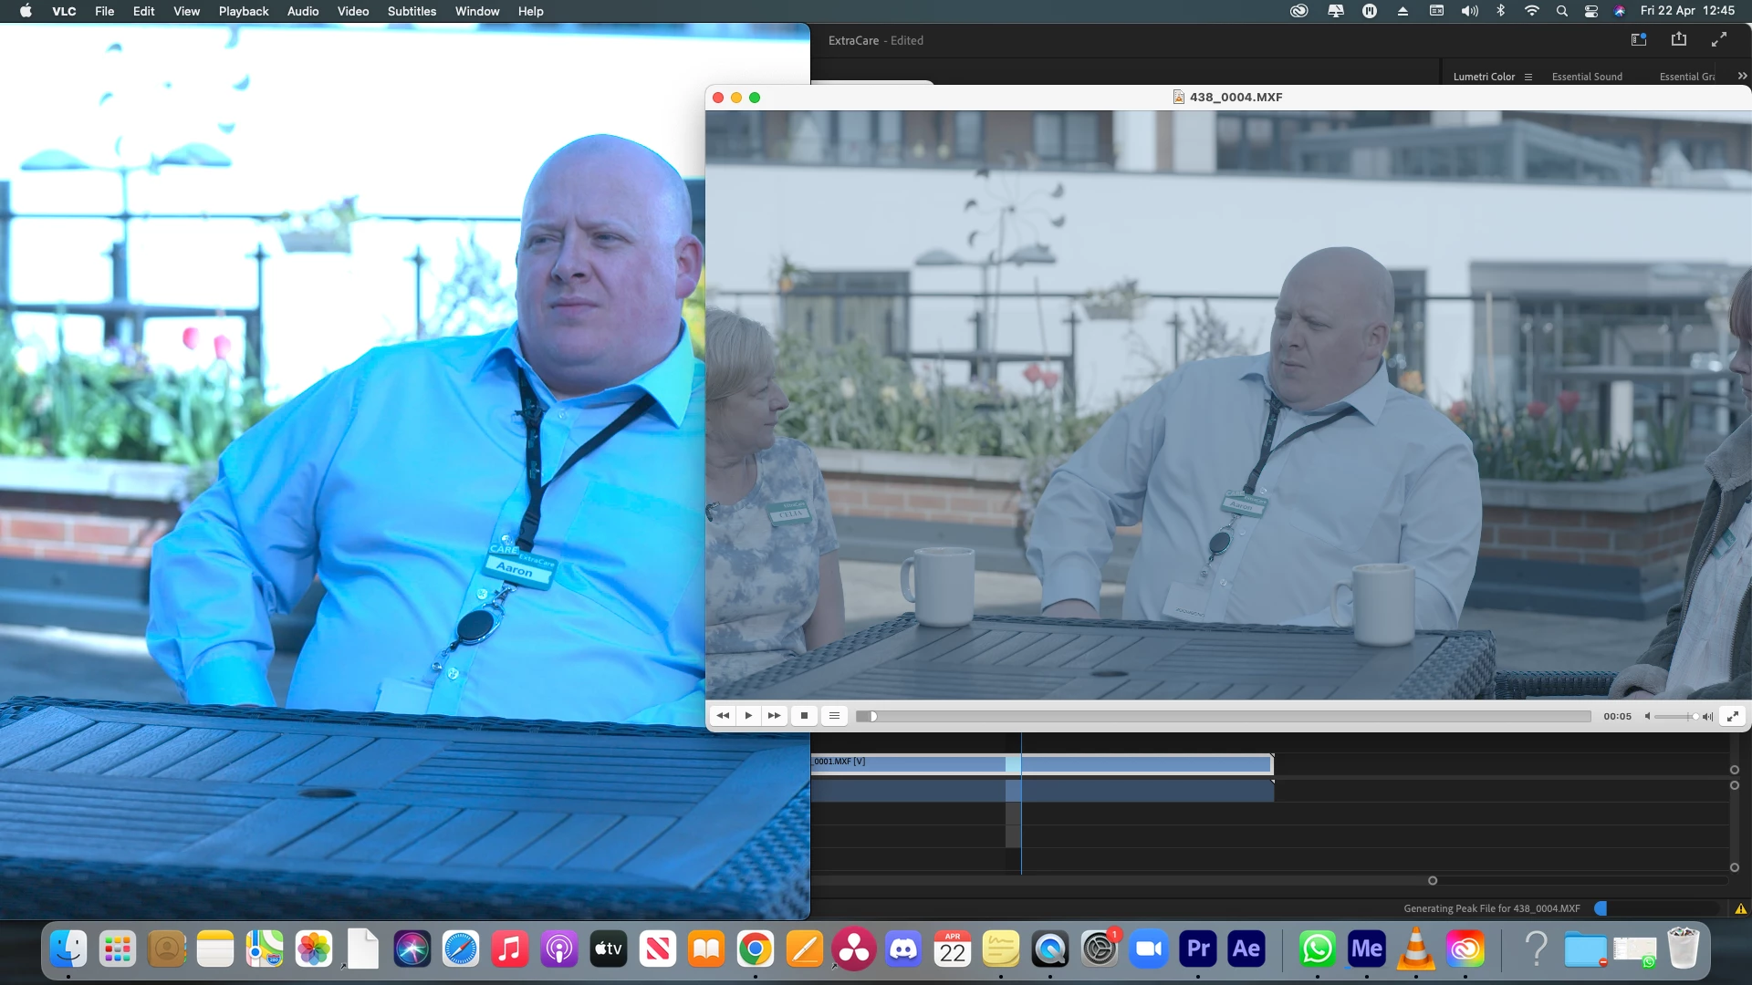The height and width of the screenshot is (985, 1752).
Task: Mute audio with the VLC speaker icon
Action: (x=1647, y=717)
